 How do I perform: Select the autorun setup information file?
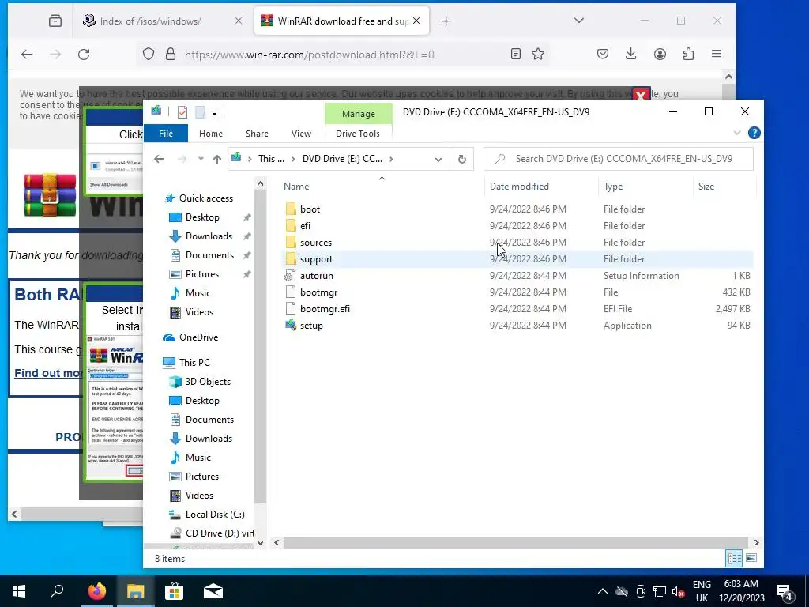coord(316,276)
